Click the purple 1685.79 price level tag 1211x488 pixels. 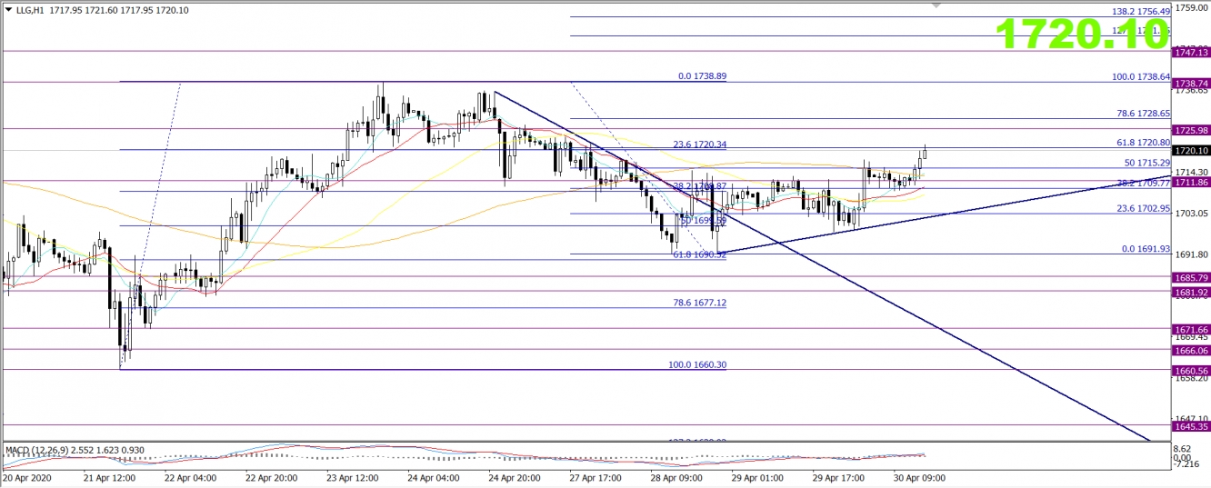click(1190, 277)
